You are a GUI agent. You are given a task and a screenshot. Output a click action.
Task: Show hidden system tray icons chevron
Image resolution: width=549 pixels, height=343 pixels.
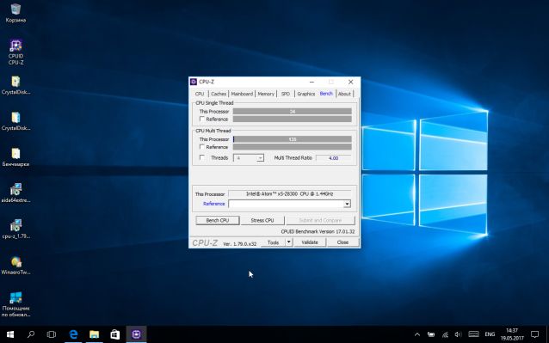point(417,334)
